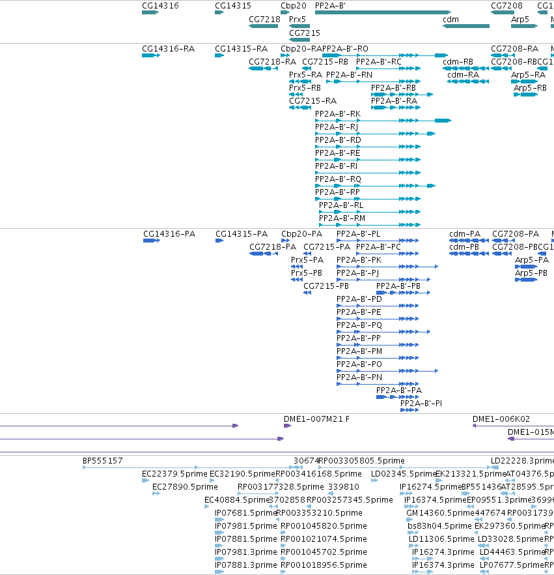The width and height of the screenshot is (554, 575).
Task: Click the Prx5 gene label
Action: point(298,20)
